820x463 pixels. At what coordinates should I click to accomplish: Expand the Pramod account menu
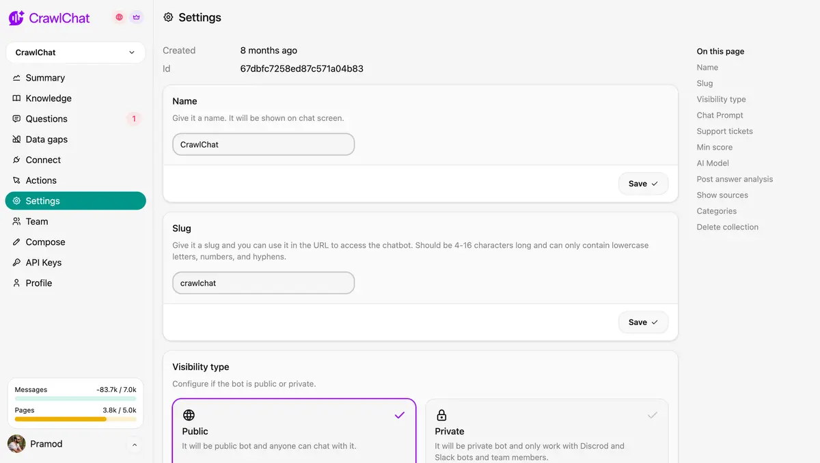pyautogui.click(x=75, y=443)
